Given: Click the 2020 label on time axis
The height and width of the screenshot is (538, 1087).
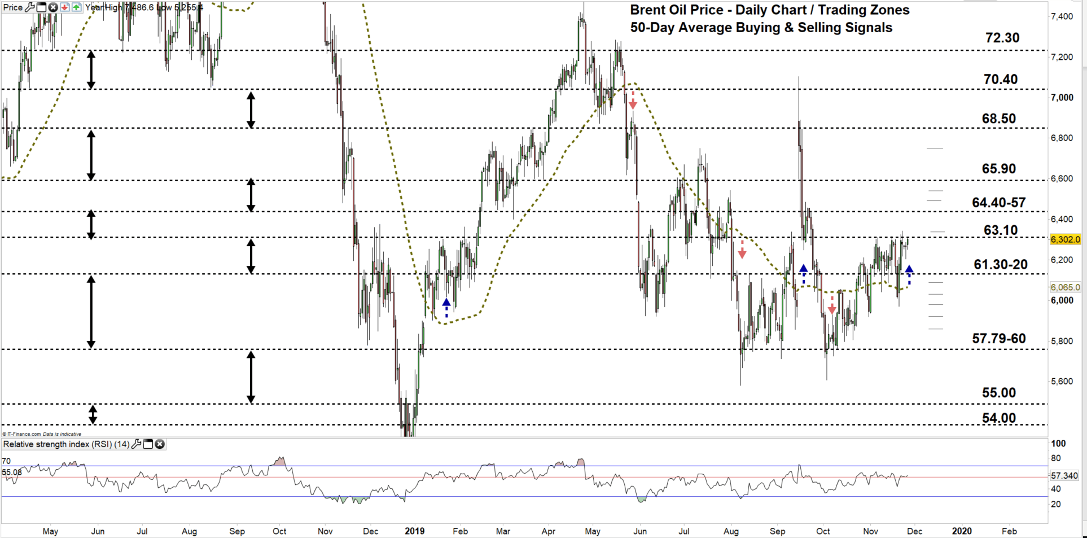Looking at the screenshot, I should 962,531.
